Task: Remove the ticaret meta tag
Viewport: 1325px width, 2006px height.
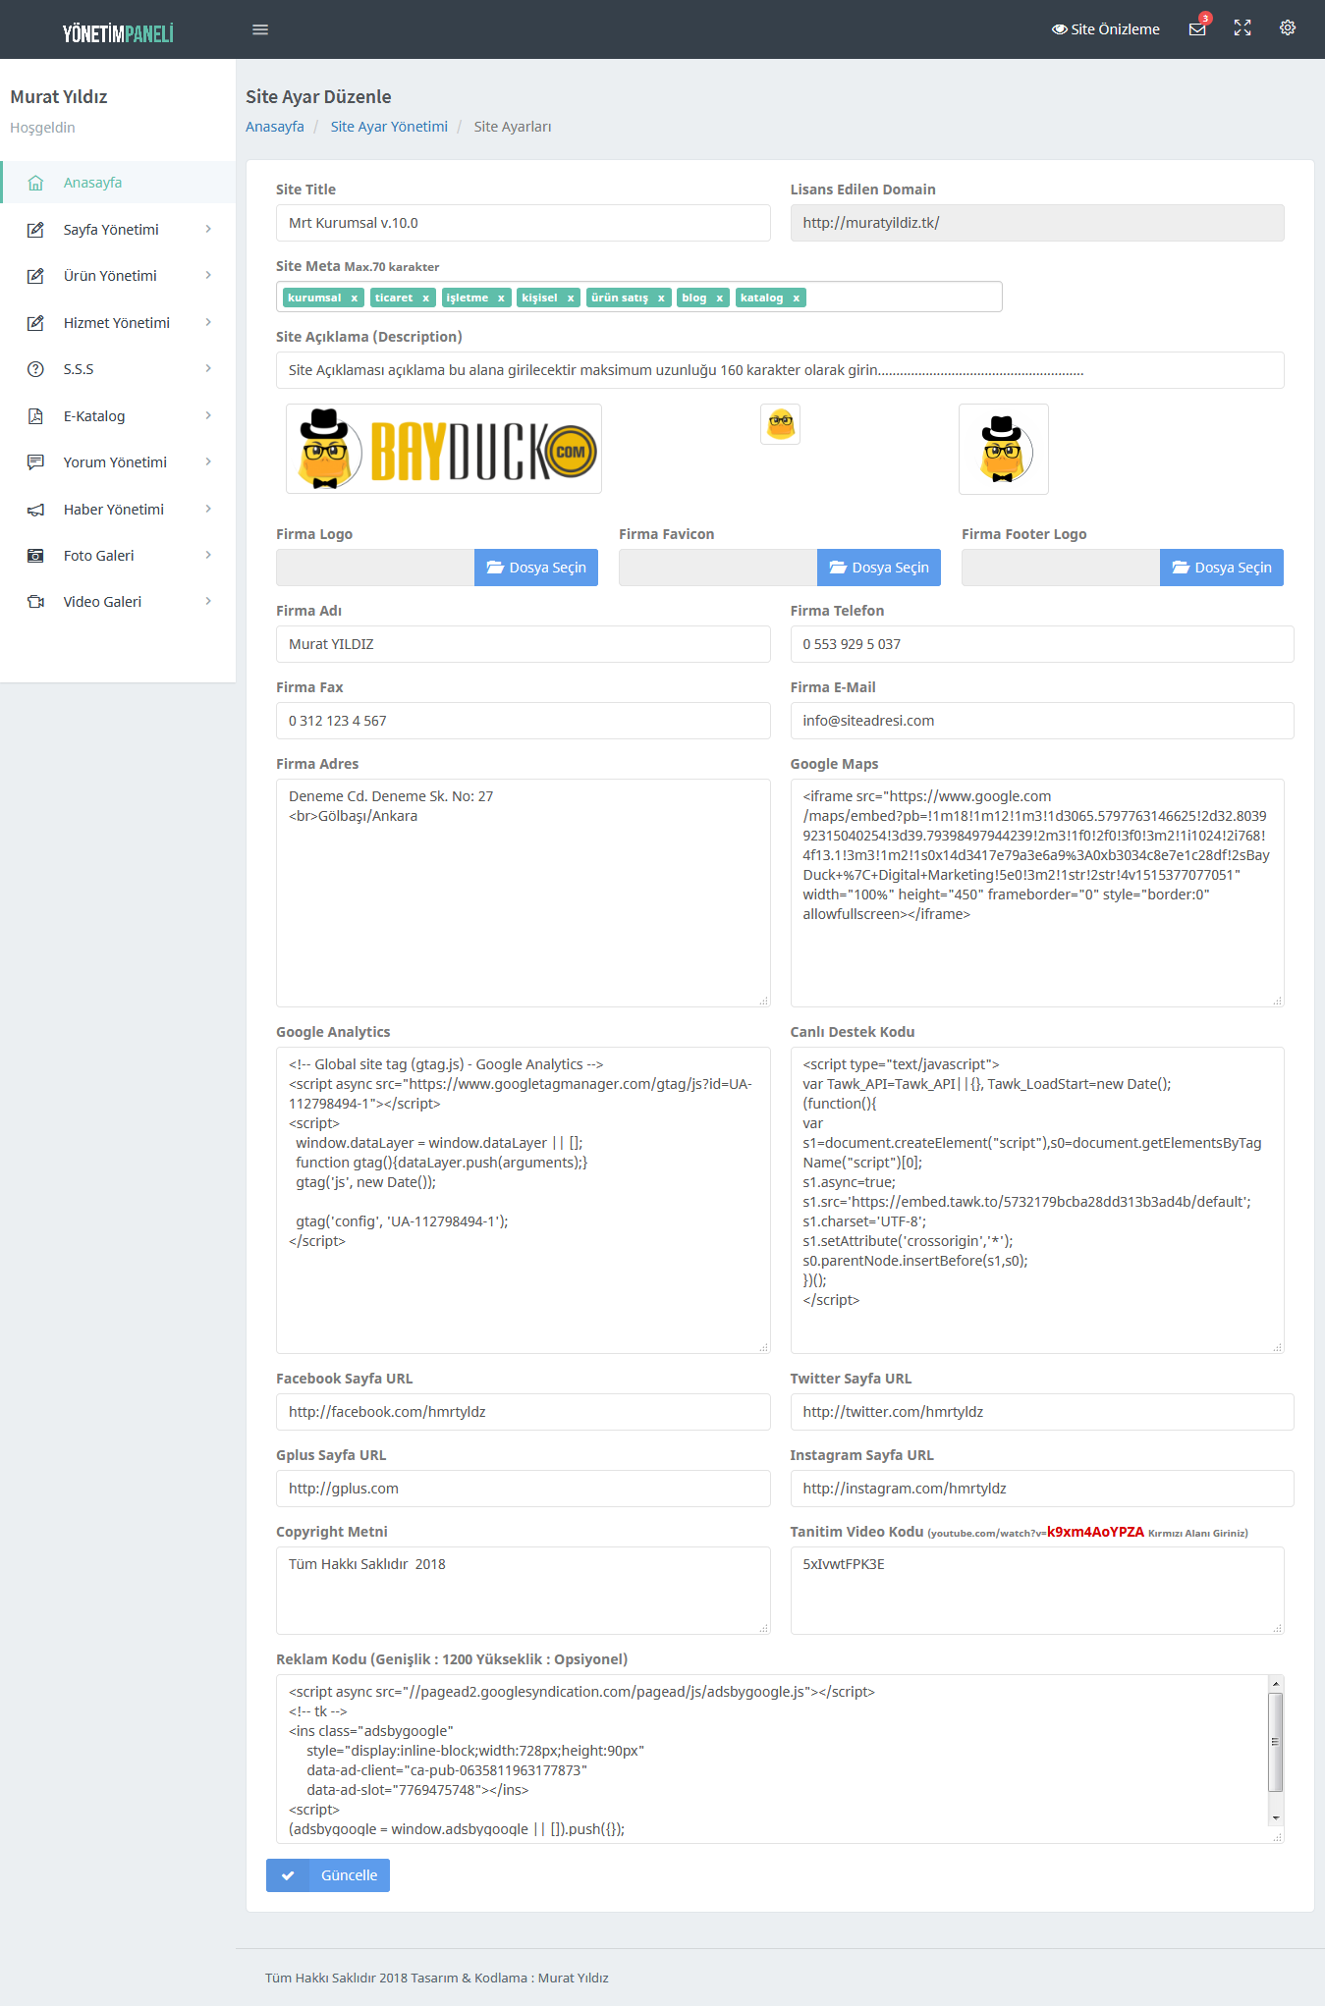Action: (x=425, y=298)
